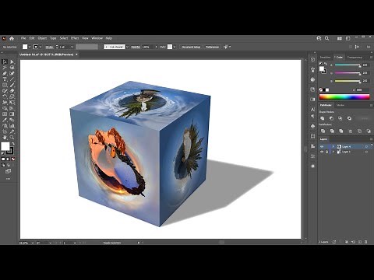Select the Magic Wand tool

[x=5, y=68]
